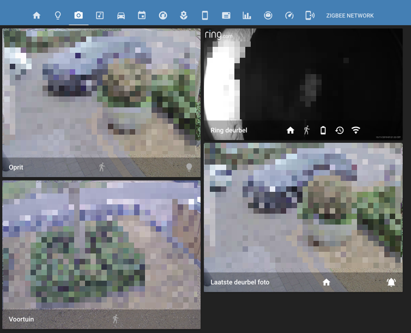Click the motion walking icon on Oprit camera
This screenshot has height=333, width=411.
pos(101,167)
